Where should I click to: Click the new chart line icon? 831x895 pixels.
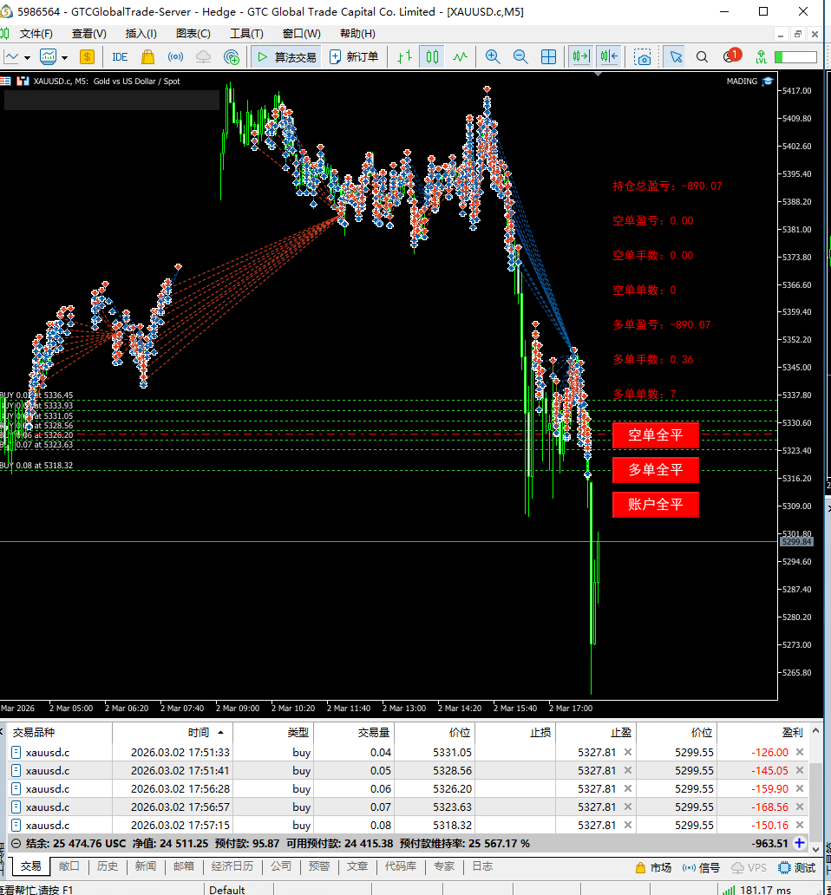click(12, 57)
